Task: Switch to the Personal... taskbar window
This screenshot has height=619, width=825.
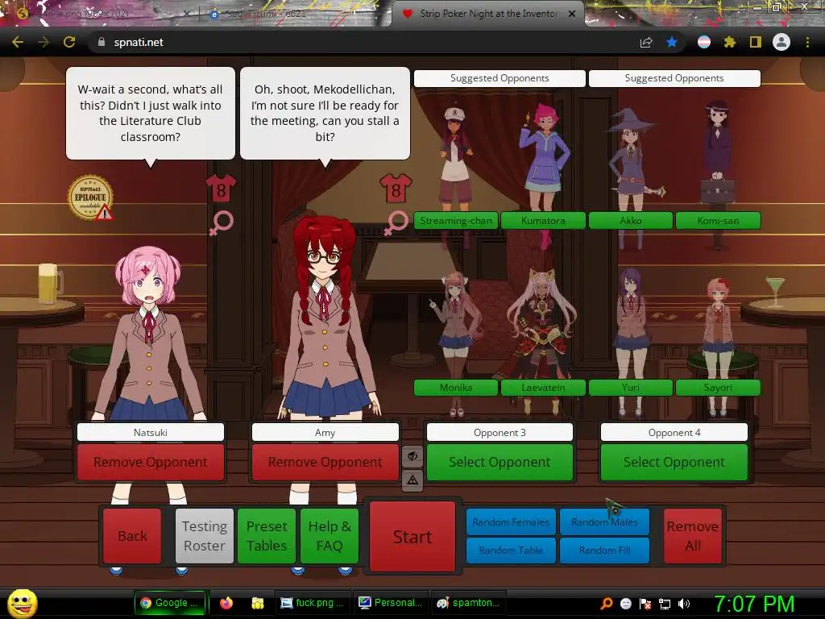Action: click(390, 603)
